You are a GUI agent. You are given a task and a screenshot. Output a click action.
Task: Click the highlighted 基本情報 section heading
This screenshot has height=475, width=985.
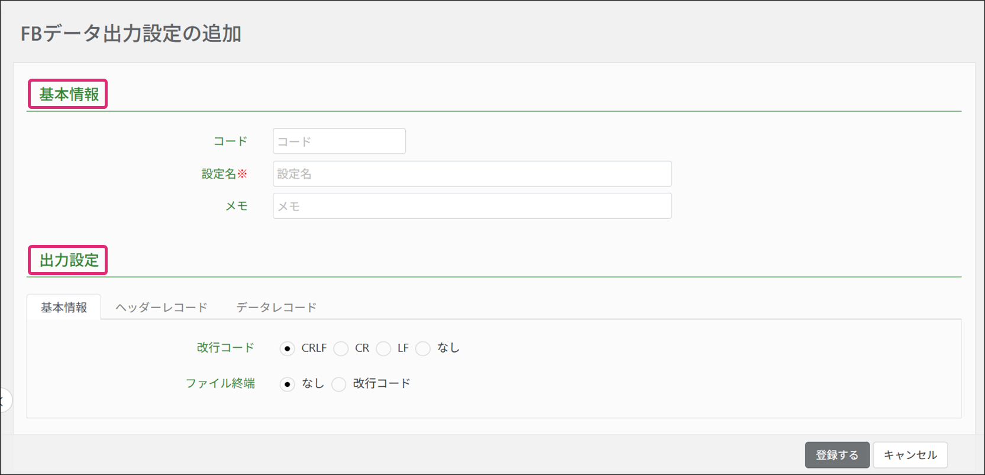click(x=68, y=94)
